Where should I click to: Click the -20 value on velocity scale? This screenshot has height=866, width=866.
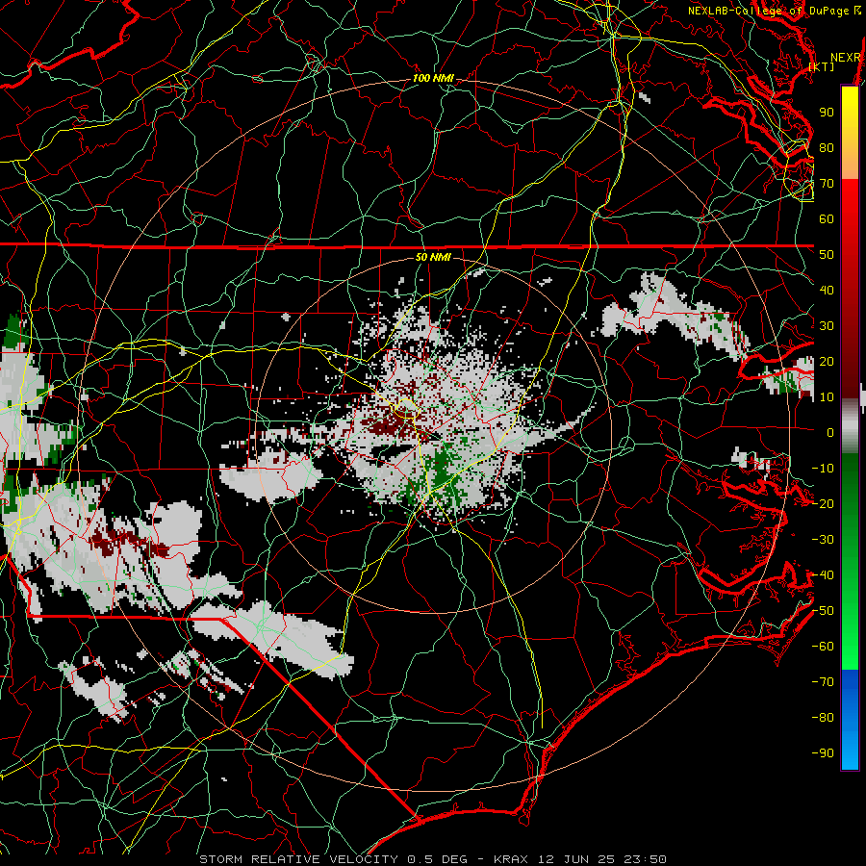pos(823,503)
